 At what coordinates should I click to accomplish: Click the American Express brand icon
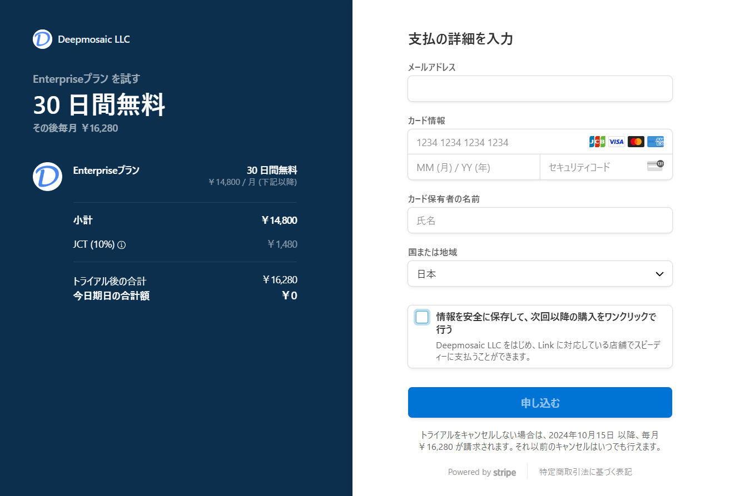click(655, 142)
